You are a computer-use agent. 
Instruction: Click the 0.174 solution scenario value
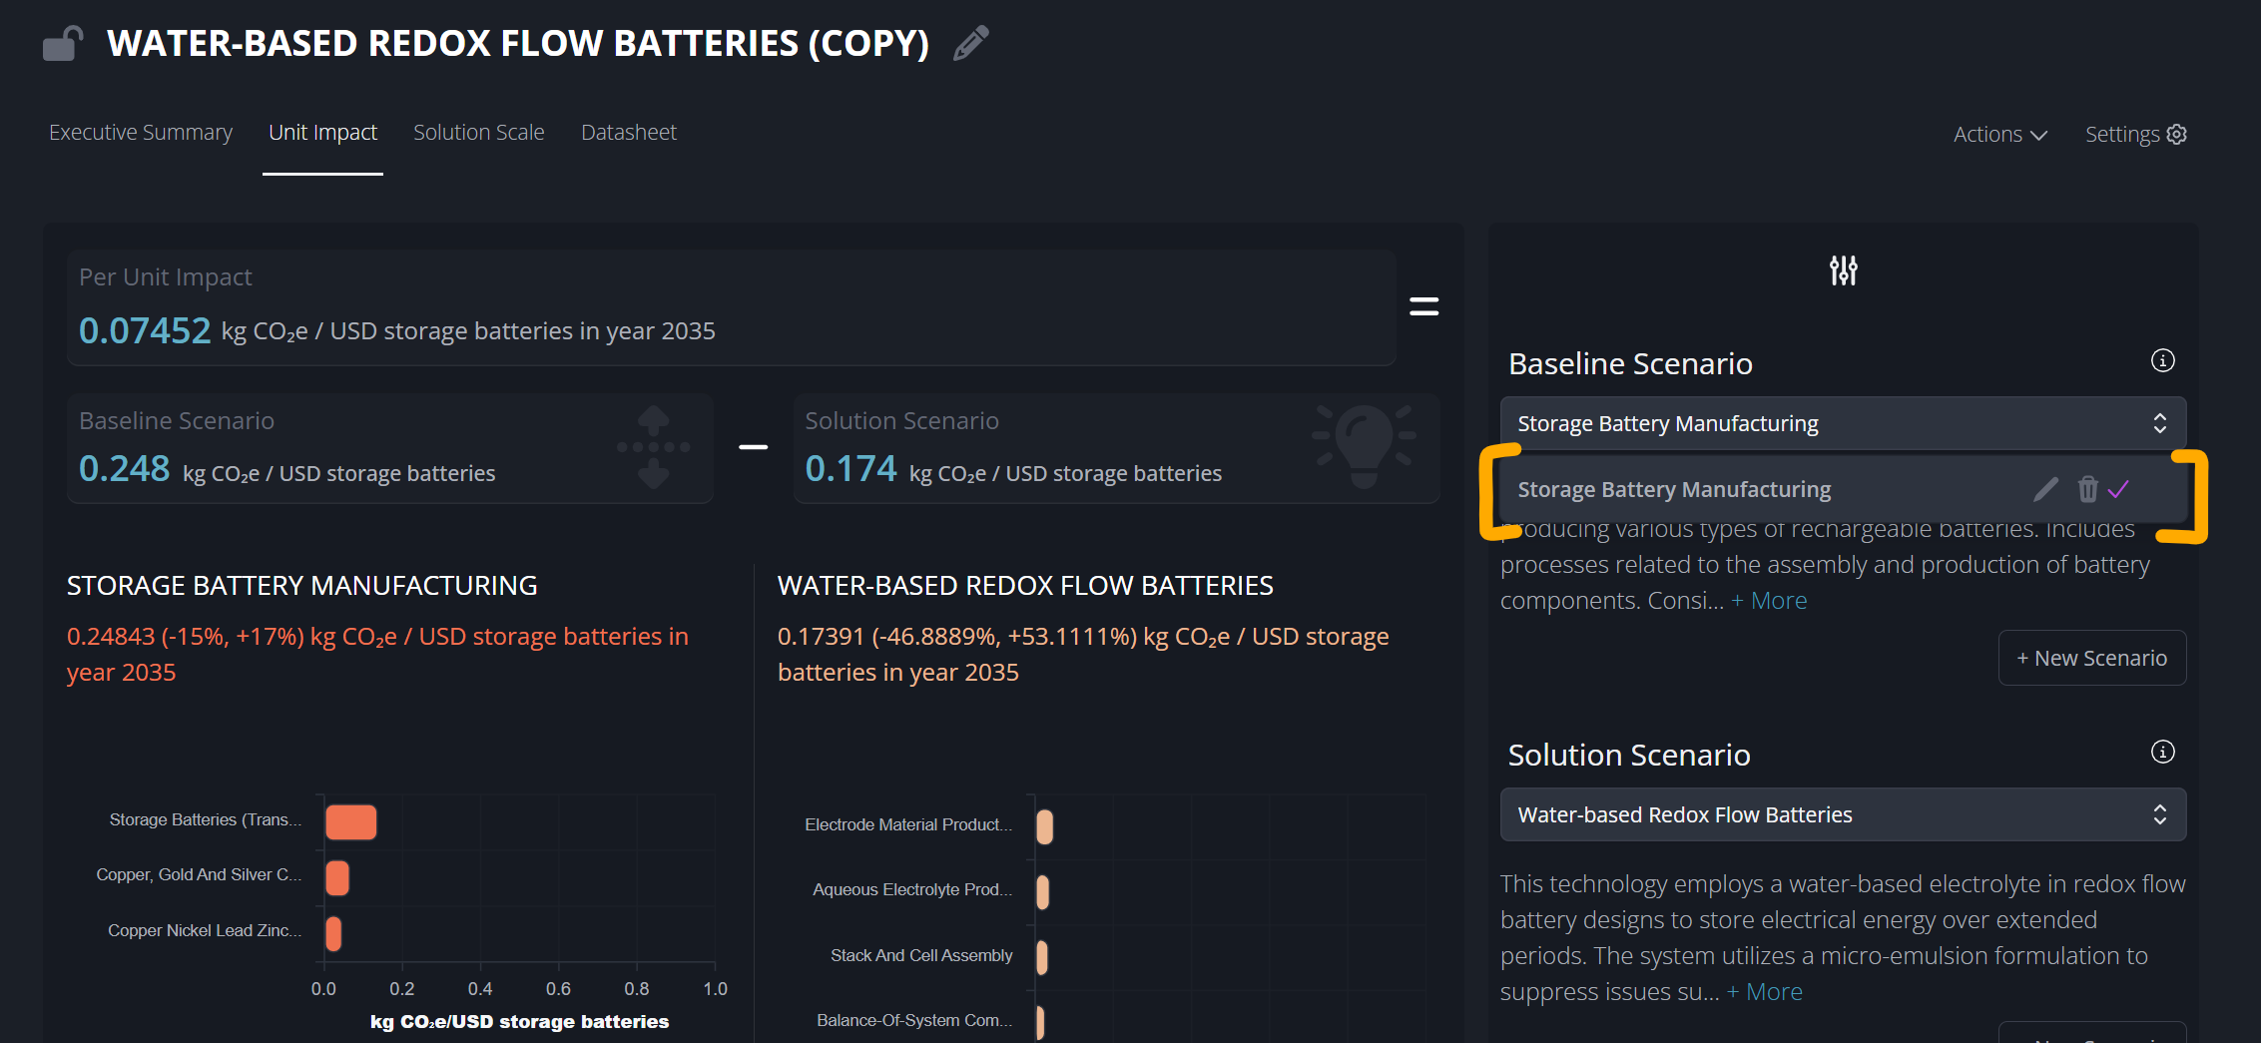(851, 468)
